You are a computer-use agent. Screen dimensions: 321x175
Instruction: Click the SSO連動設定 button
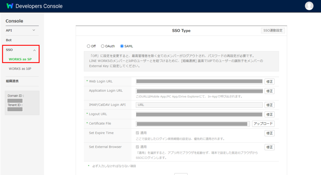(x=273, y=31)
